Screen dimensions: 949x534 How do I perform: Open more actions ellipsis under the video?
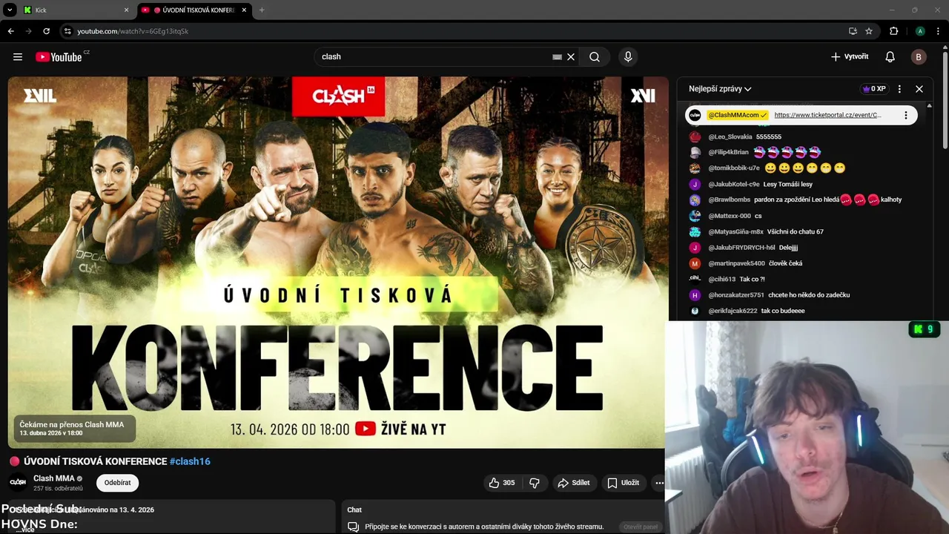(659, 483)
